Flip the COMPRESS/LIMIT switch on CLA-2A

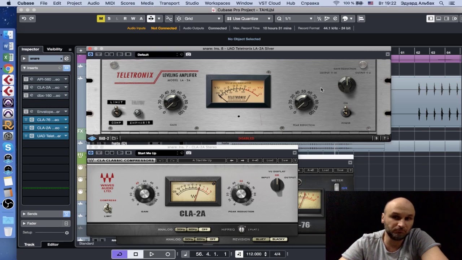pyautogui.click(x=107, y=208)
